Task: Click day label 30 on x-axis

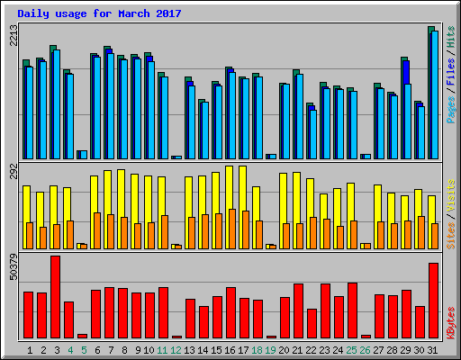Action: click(x=419, y=350)
